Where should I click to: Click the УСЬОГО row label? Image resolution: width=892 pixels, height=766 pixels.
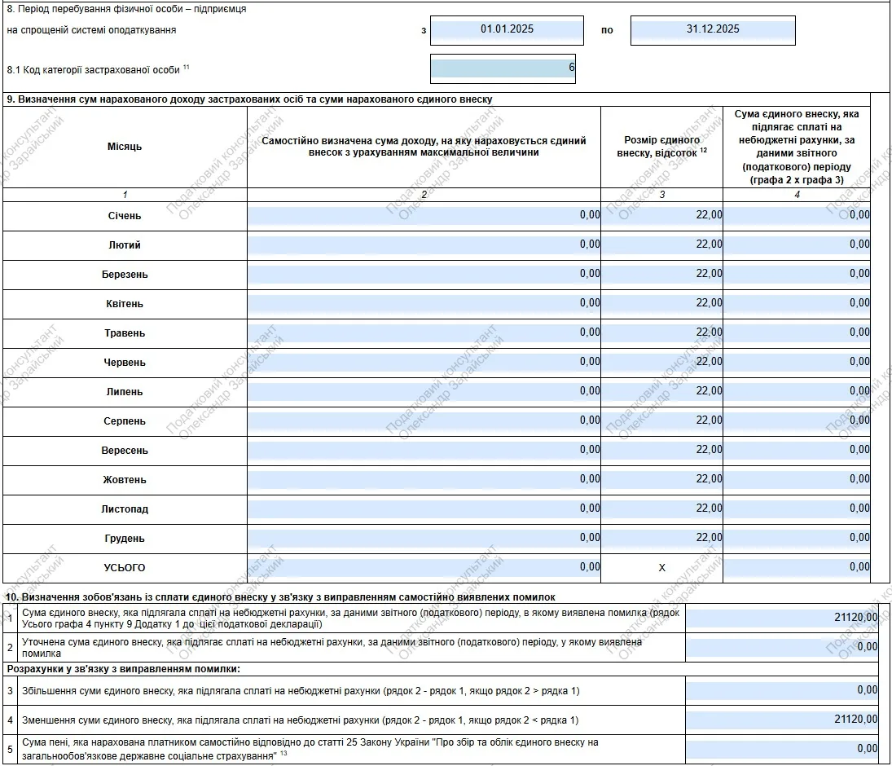click(125, 568)
